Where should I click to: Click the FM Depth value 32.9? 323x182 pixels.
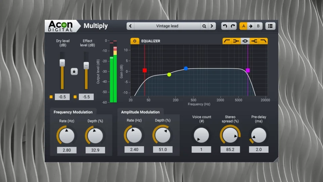pos(95,150)
